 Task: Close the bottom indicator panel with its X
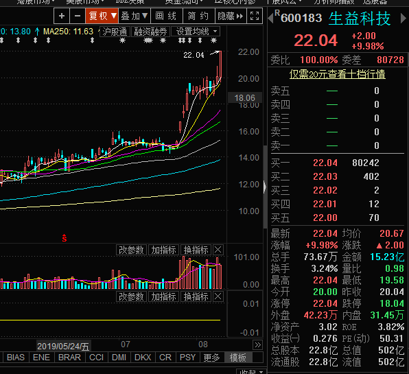[218, 296]
